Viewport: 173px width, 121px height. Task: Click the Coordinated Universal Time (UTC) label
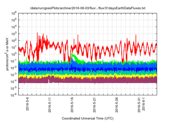point(88,119)
